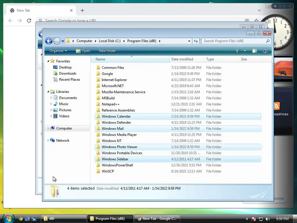The height and width of the screenshot is (223, 297).
Task: Select the Google folder icon
Action: click(x=98, y=73)
